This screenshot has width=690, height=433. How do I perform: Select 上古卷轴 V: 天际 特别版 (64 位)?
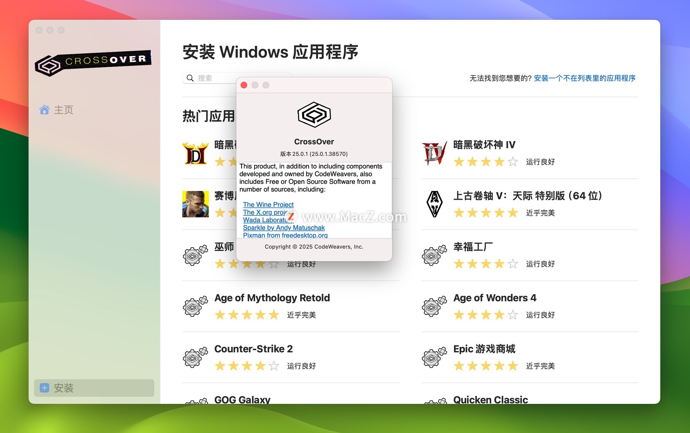coord(528,196)
